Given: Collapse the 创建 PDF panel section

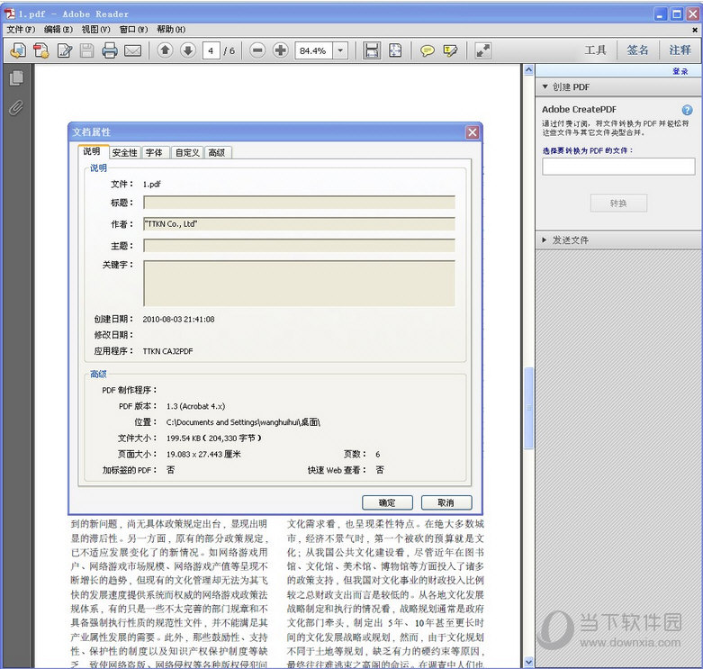Looking at the screenshot, I should pyautogui.click(x=545, y=86).
